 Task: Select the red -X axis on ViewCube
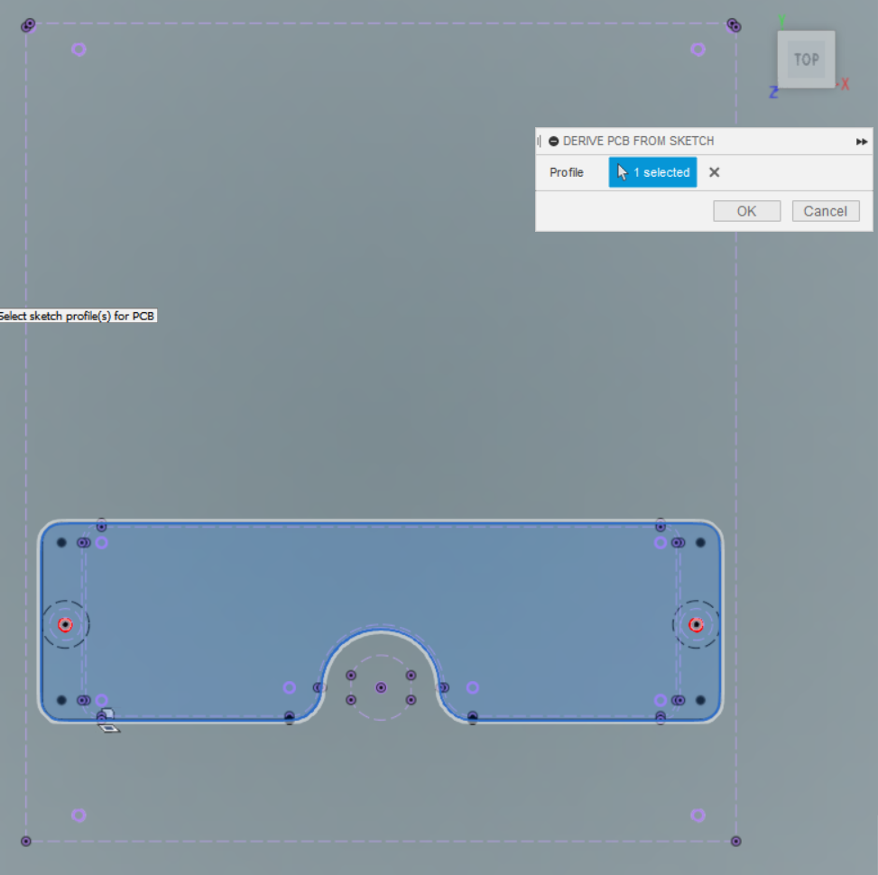click(x=843, y=84)
